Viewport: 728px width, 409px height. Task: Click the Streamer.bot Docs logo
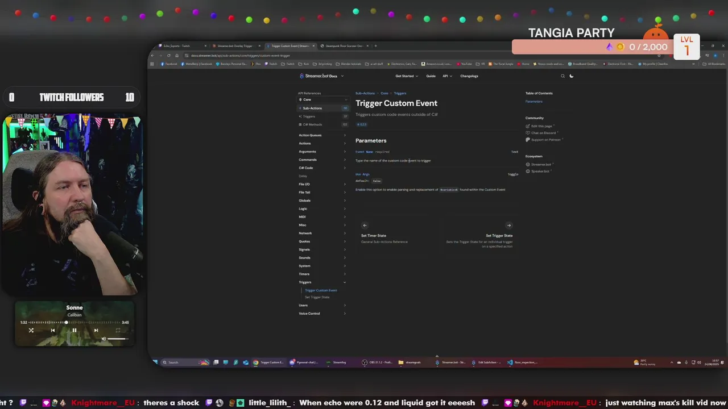(318, 76)
